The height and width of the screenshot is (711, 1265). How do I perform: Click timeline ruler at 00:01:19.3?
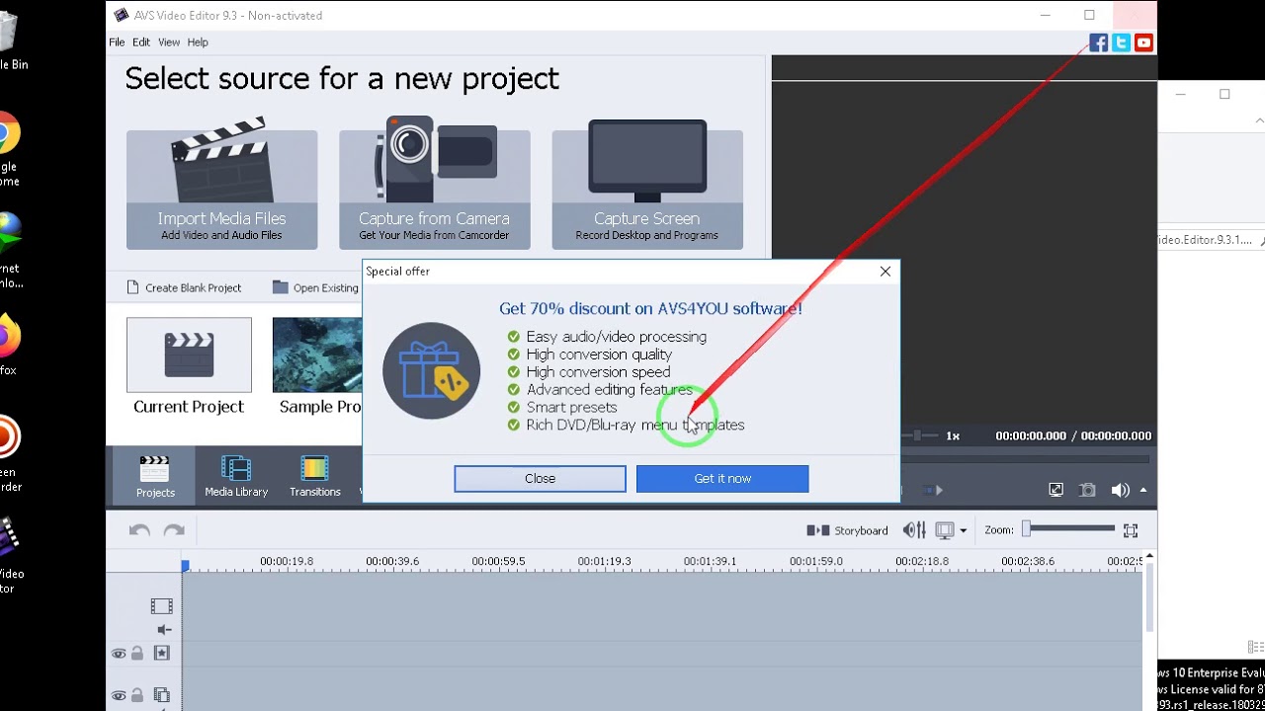(x=604, y=561)
